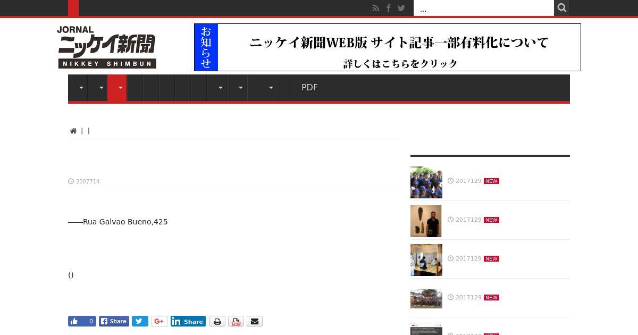
Task: Click the search magnifier button
Action: (561, 8)
